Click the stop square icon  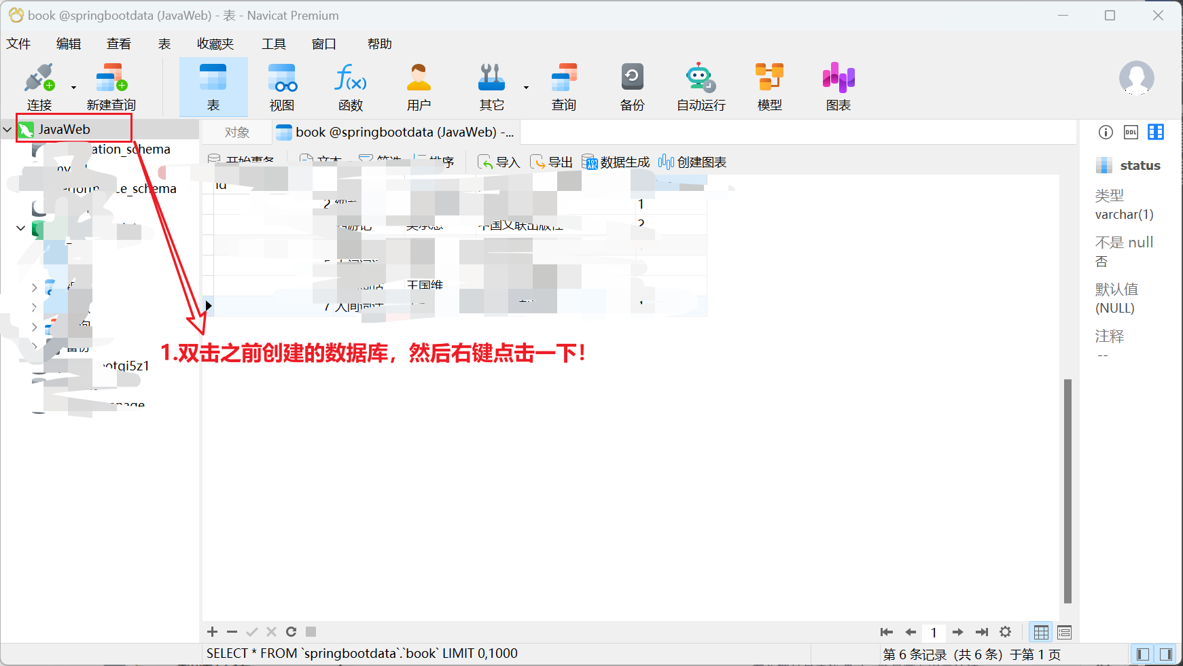[x=311, y=631]
